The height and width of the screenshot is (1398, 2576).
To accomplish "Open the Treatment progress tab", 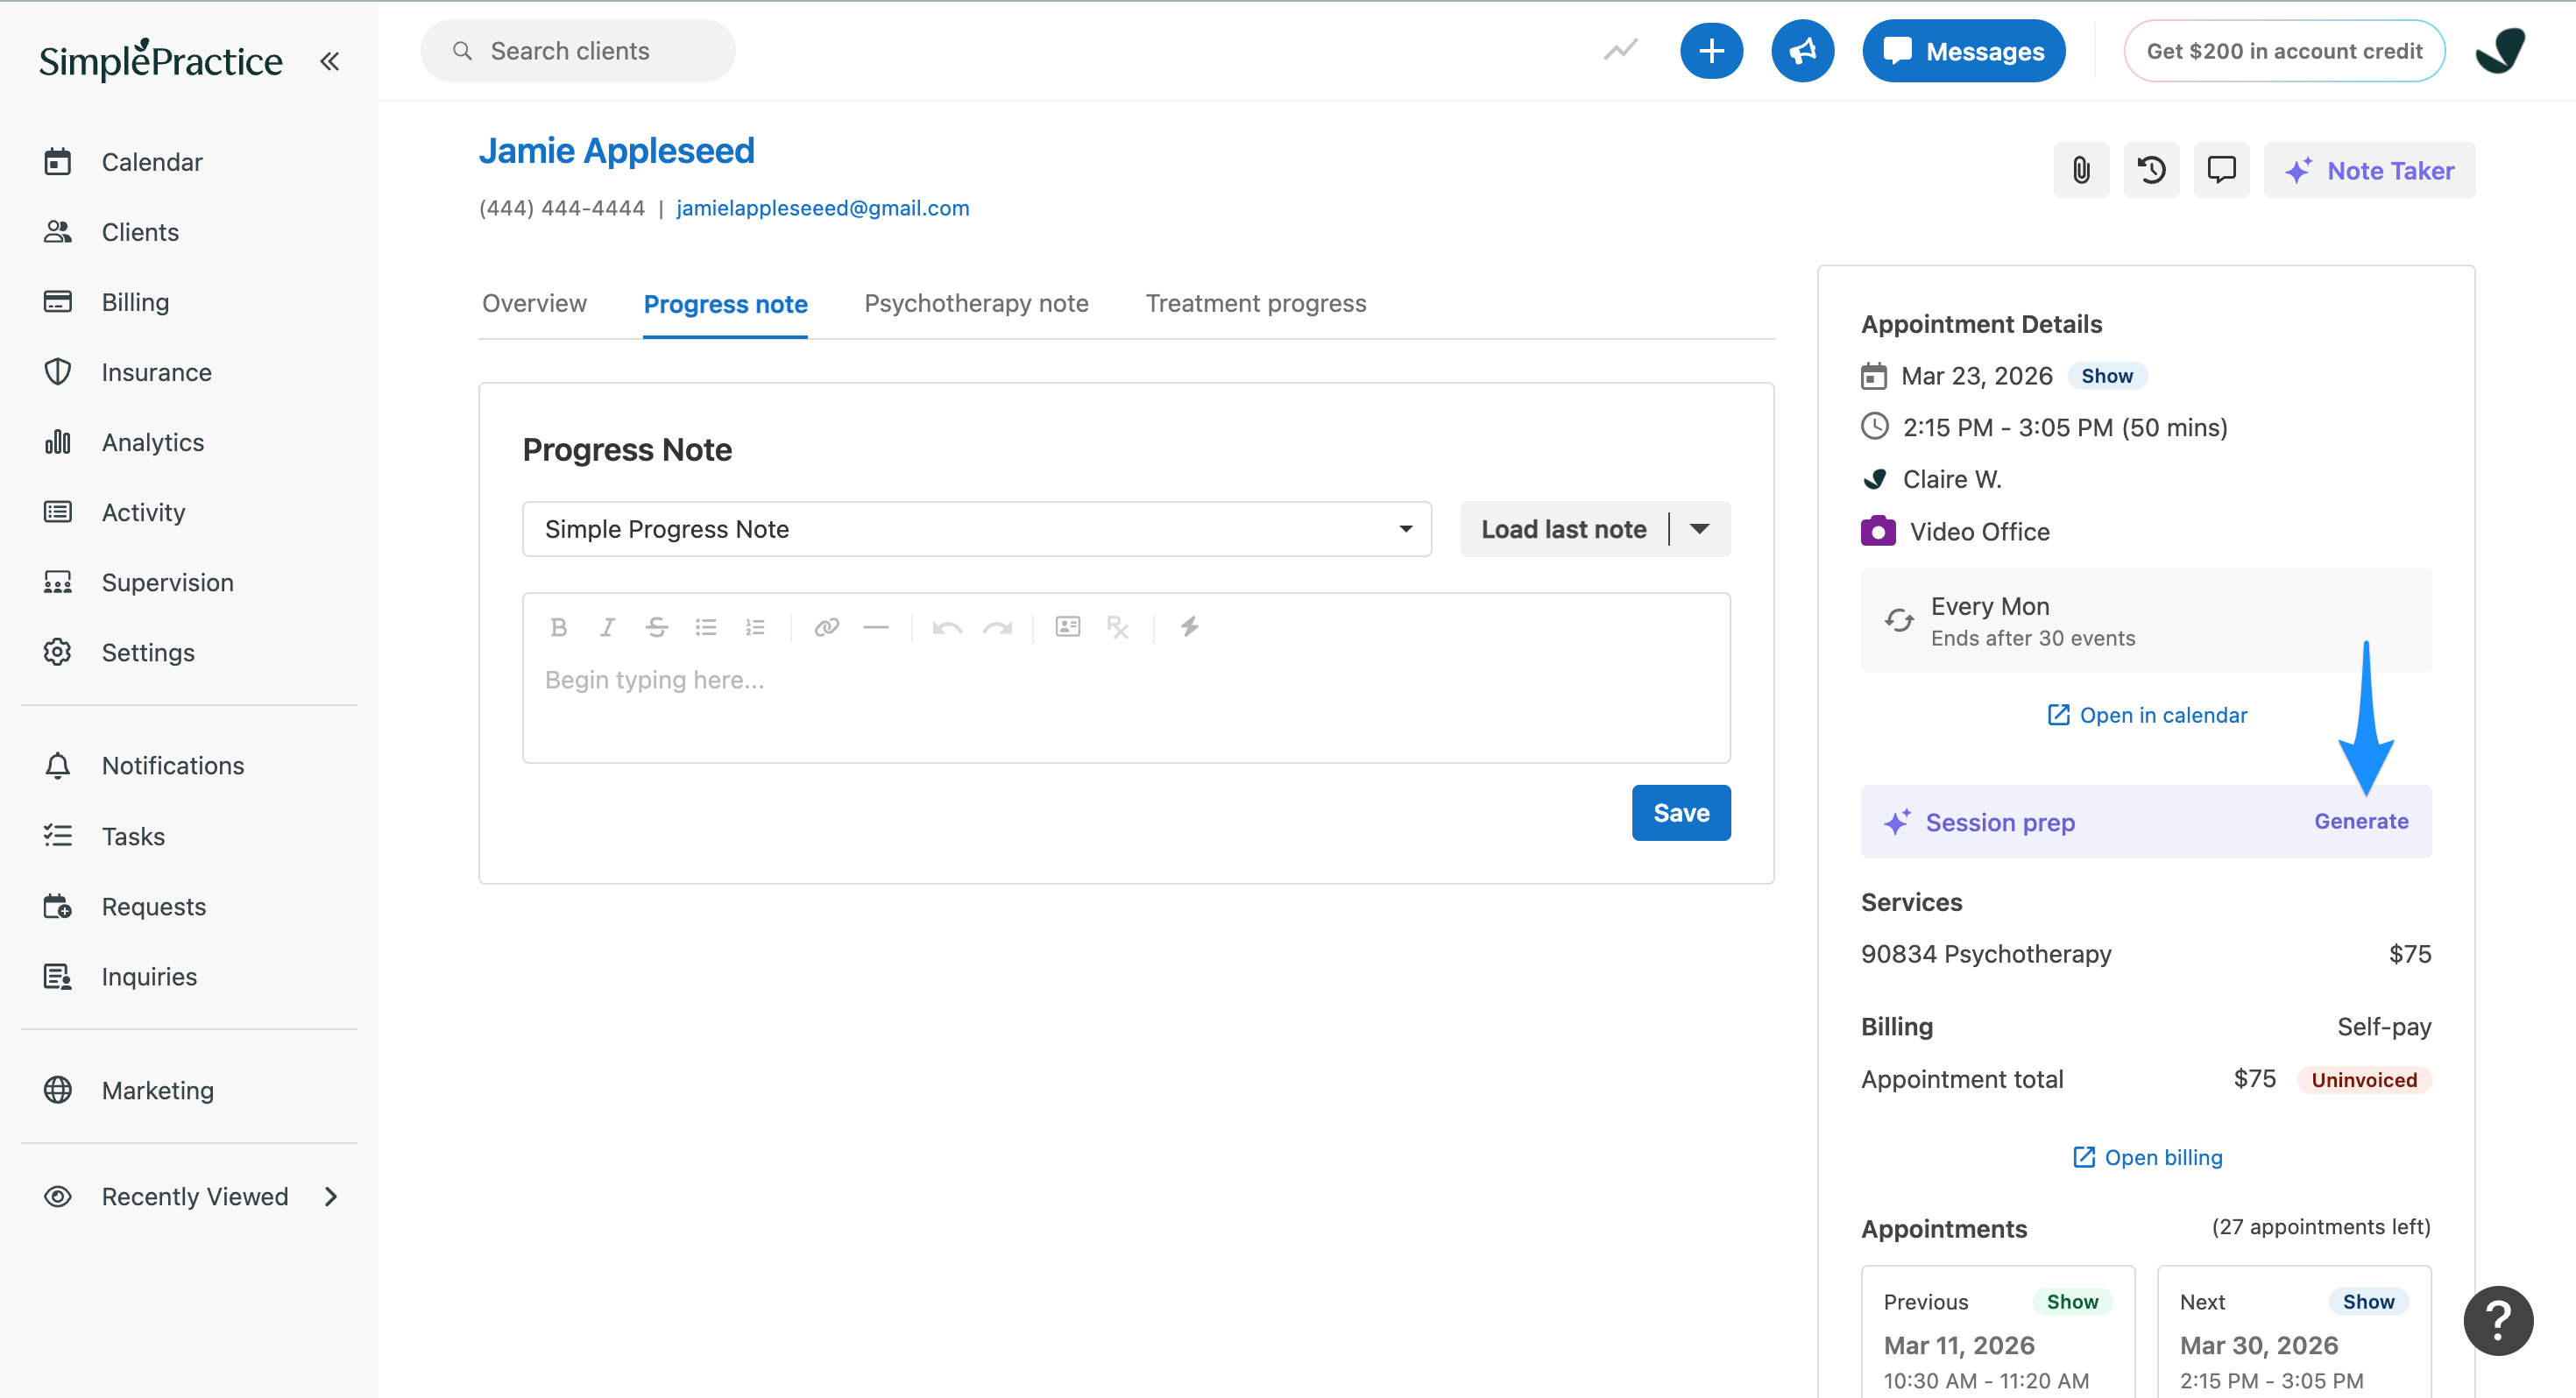I will 1255,303.
